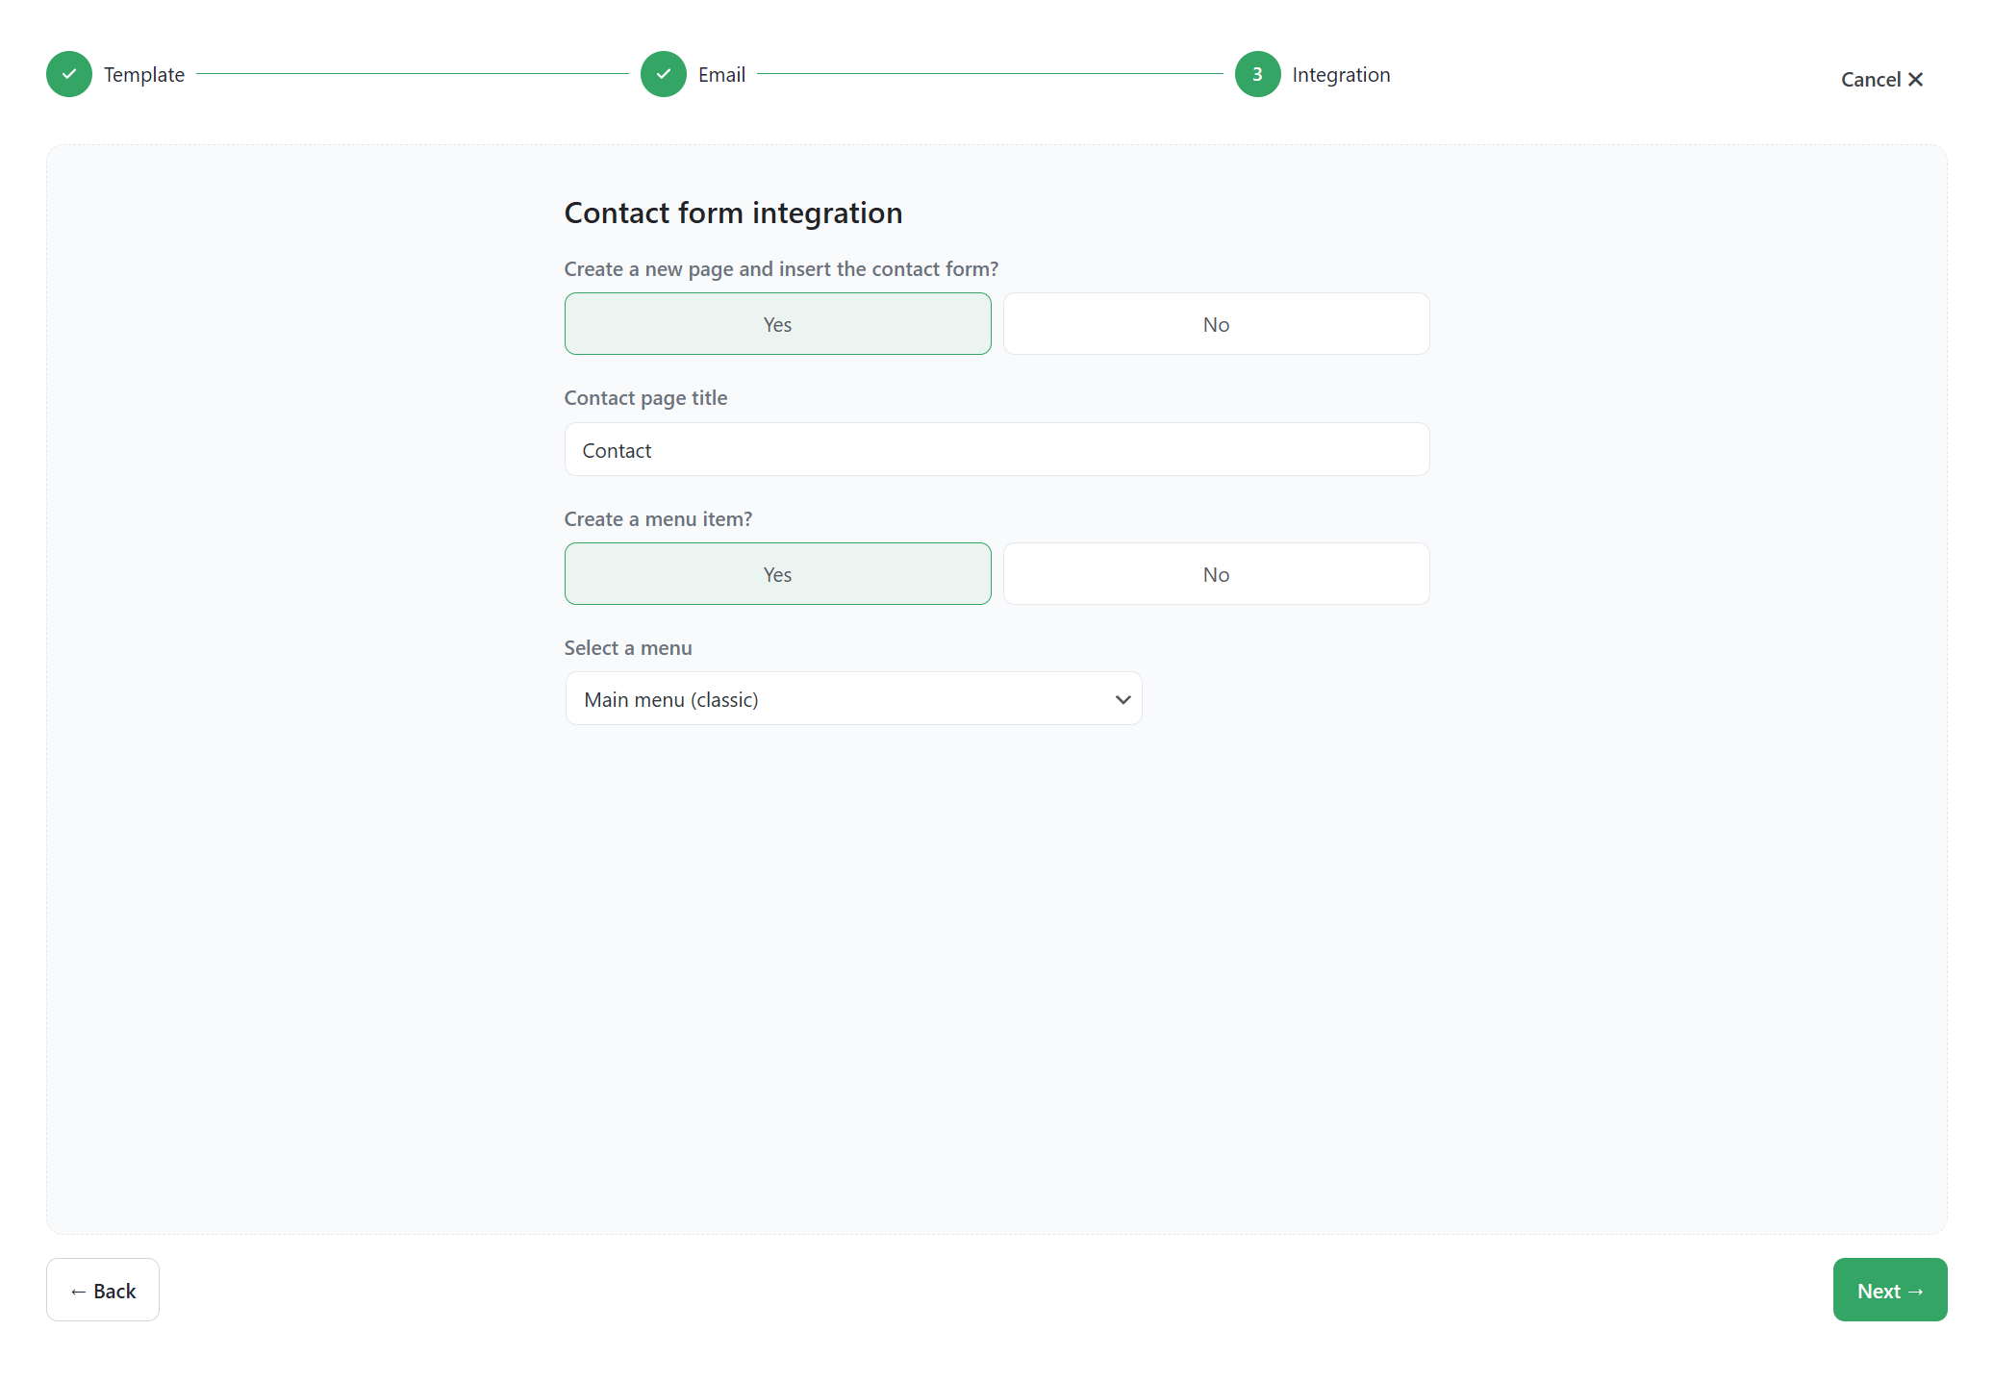Click the 'Create a new page' question label
Image resolution: width=1993 pixels, height=1381 pixels.
(x=781, y=269)
